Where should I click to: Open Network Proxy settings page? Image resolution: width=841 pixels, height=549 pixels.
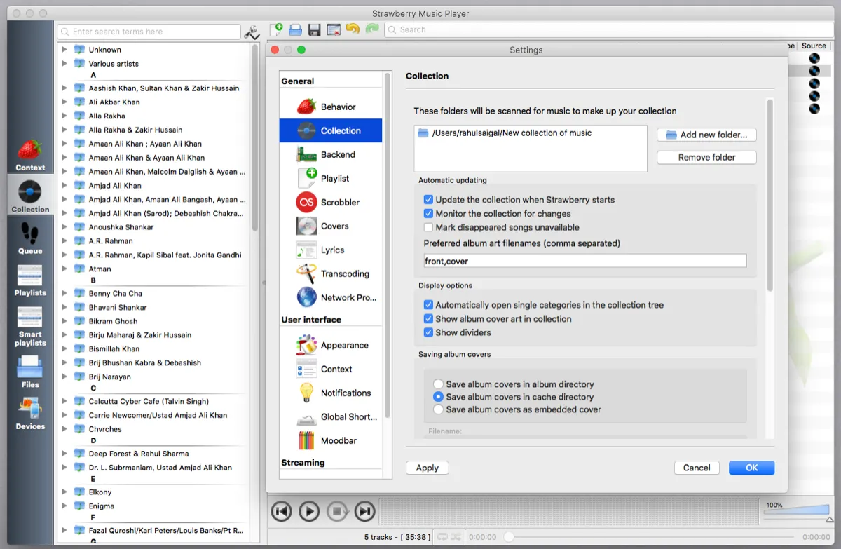coord(331,297)
